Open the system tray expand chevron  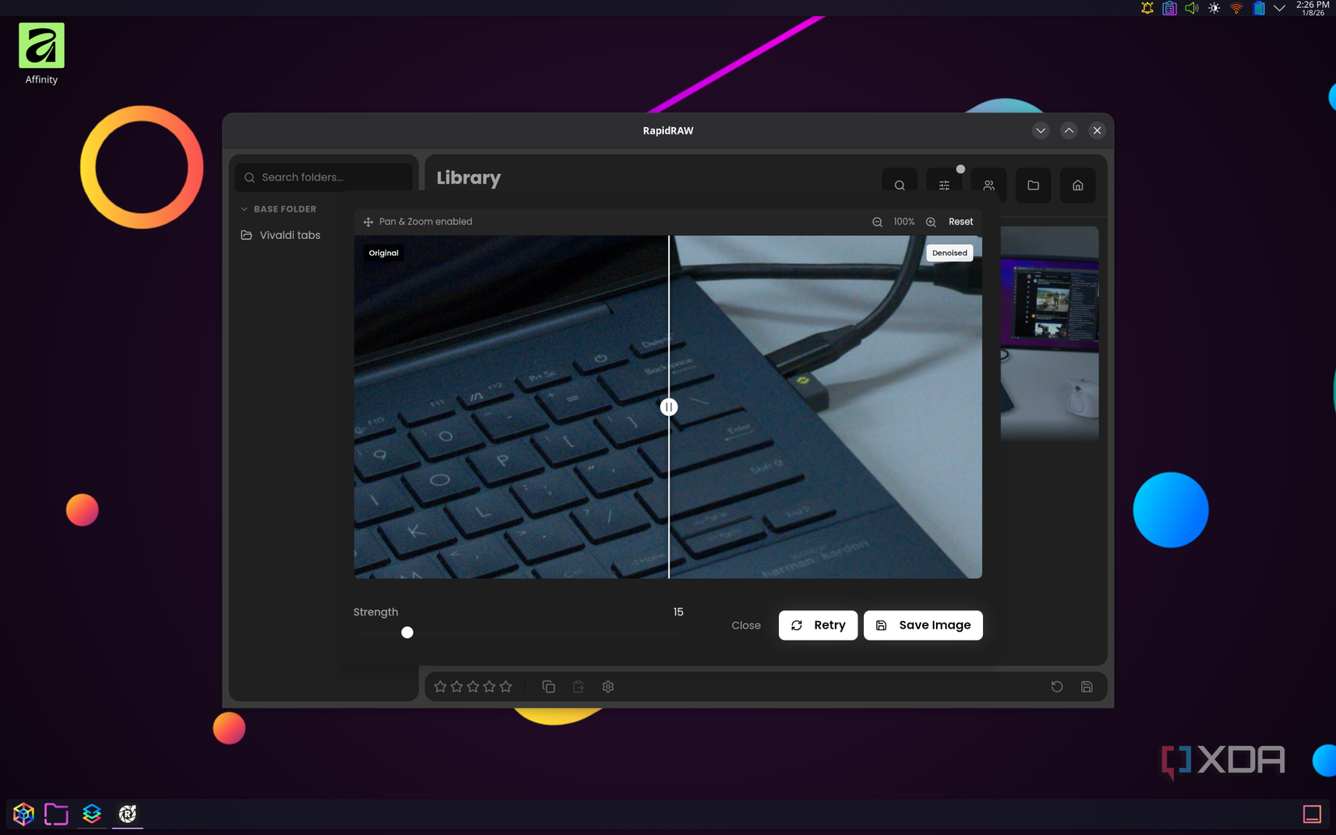coord(1279,8)
